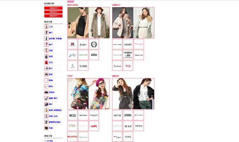Click the MODE style heading link
The image size is (239, 142).
click(115, 76)
